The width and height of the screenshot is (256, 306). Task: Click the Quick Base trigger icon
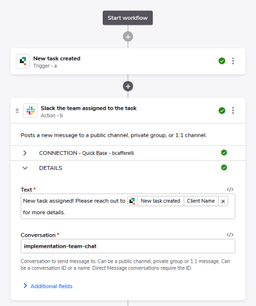[23, 61]
